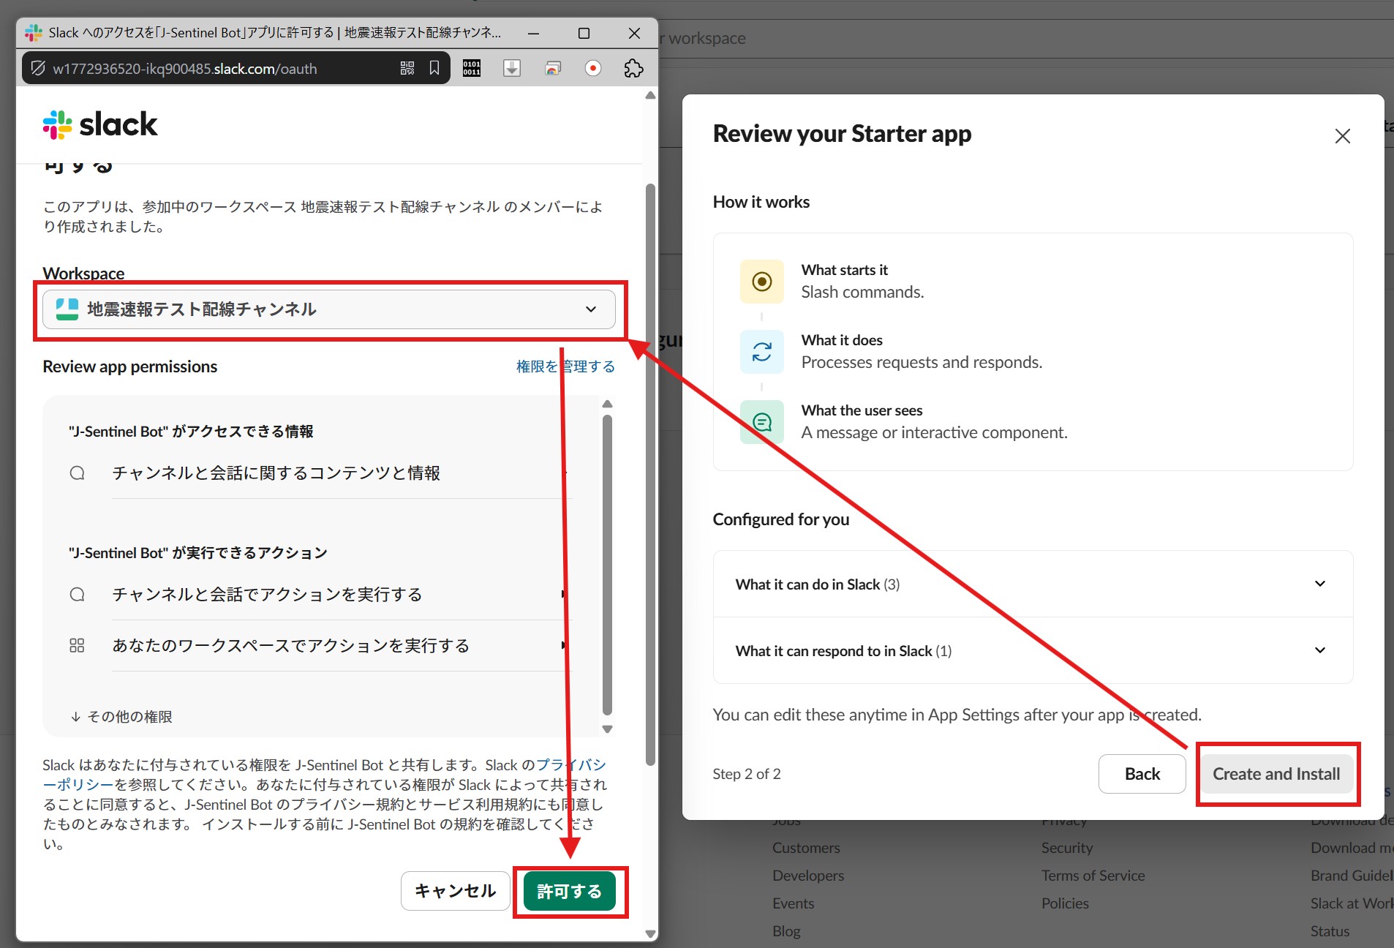Open Policies link in background footer
1394x948 pixels.
click(1065, 903)
